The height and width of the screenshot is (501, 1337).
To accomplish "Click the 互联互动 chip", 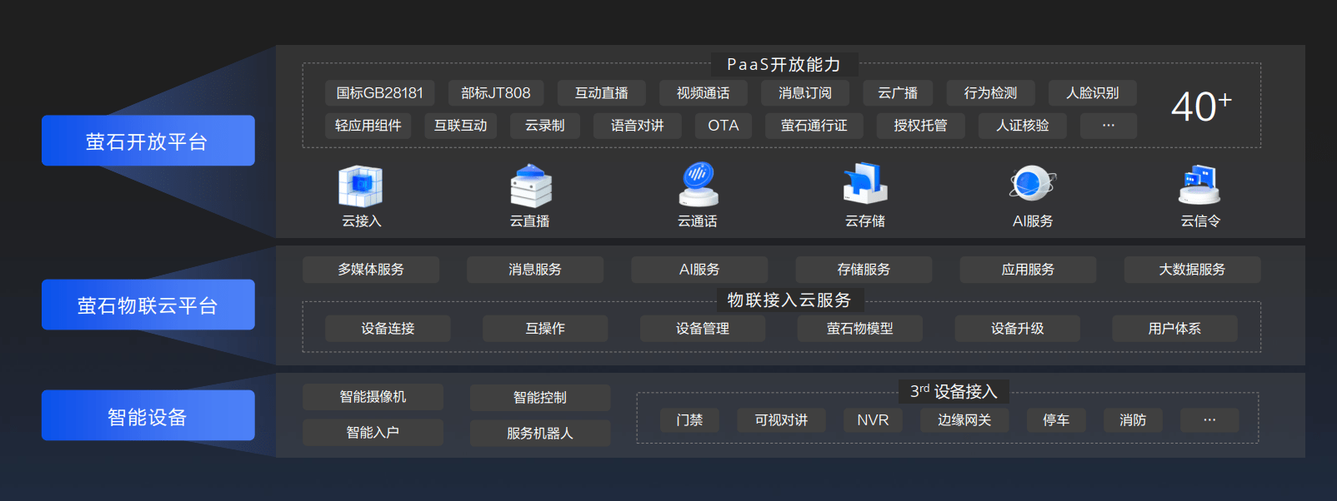I will [x=461, y=126].
